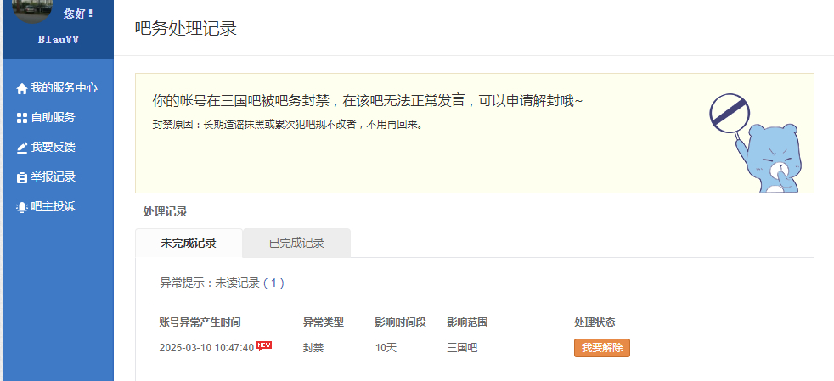Screen dimensions: 834x381
Task: Open 我的服务中心 text link in sidebar
Action: (x=65, y=87)
